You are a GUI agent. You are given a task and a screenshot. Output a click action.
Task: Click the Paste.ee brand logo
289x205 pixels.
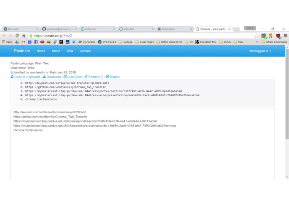pos(22,51)
